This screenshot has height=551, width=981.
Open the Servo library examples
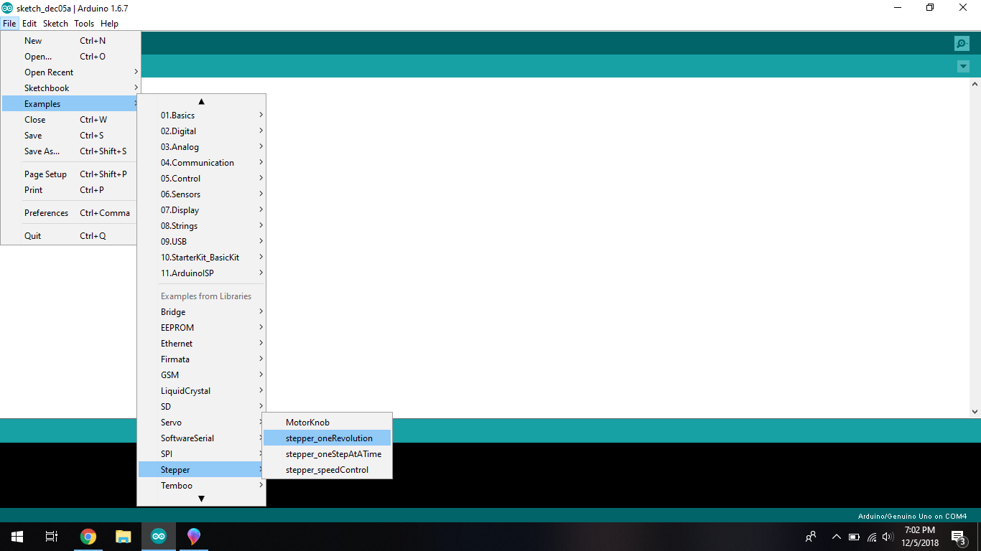pos(201,423)
